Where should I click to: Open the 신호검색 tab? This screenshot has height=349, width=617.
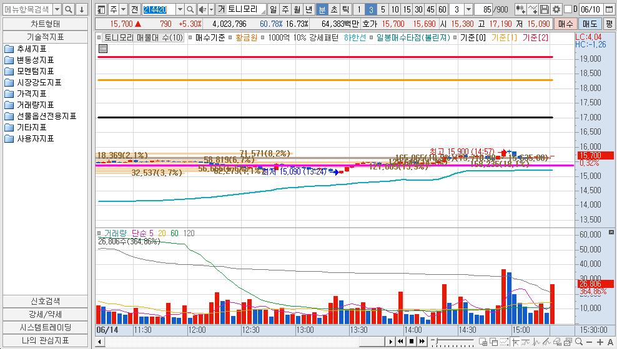[45, 301]
